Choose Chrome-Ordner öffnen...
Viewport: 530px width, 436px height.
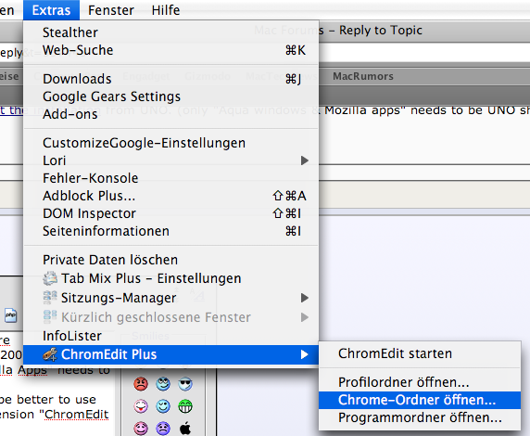tap(420, 400)
